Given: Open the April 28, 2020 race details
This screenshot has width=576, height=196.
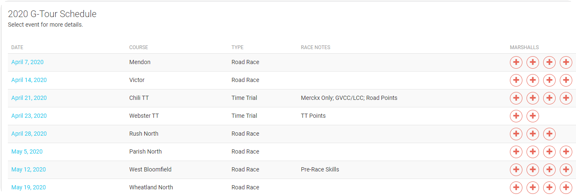Looking at the screenshot, I should (29, 134).
